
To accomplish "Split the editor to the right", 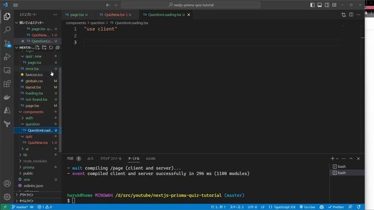I will point(351,15).
